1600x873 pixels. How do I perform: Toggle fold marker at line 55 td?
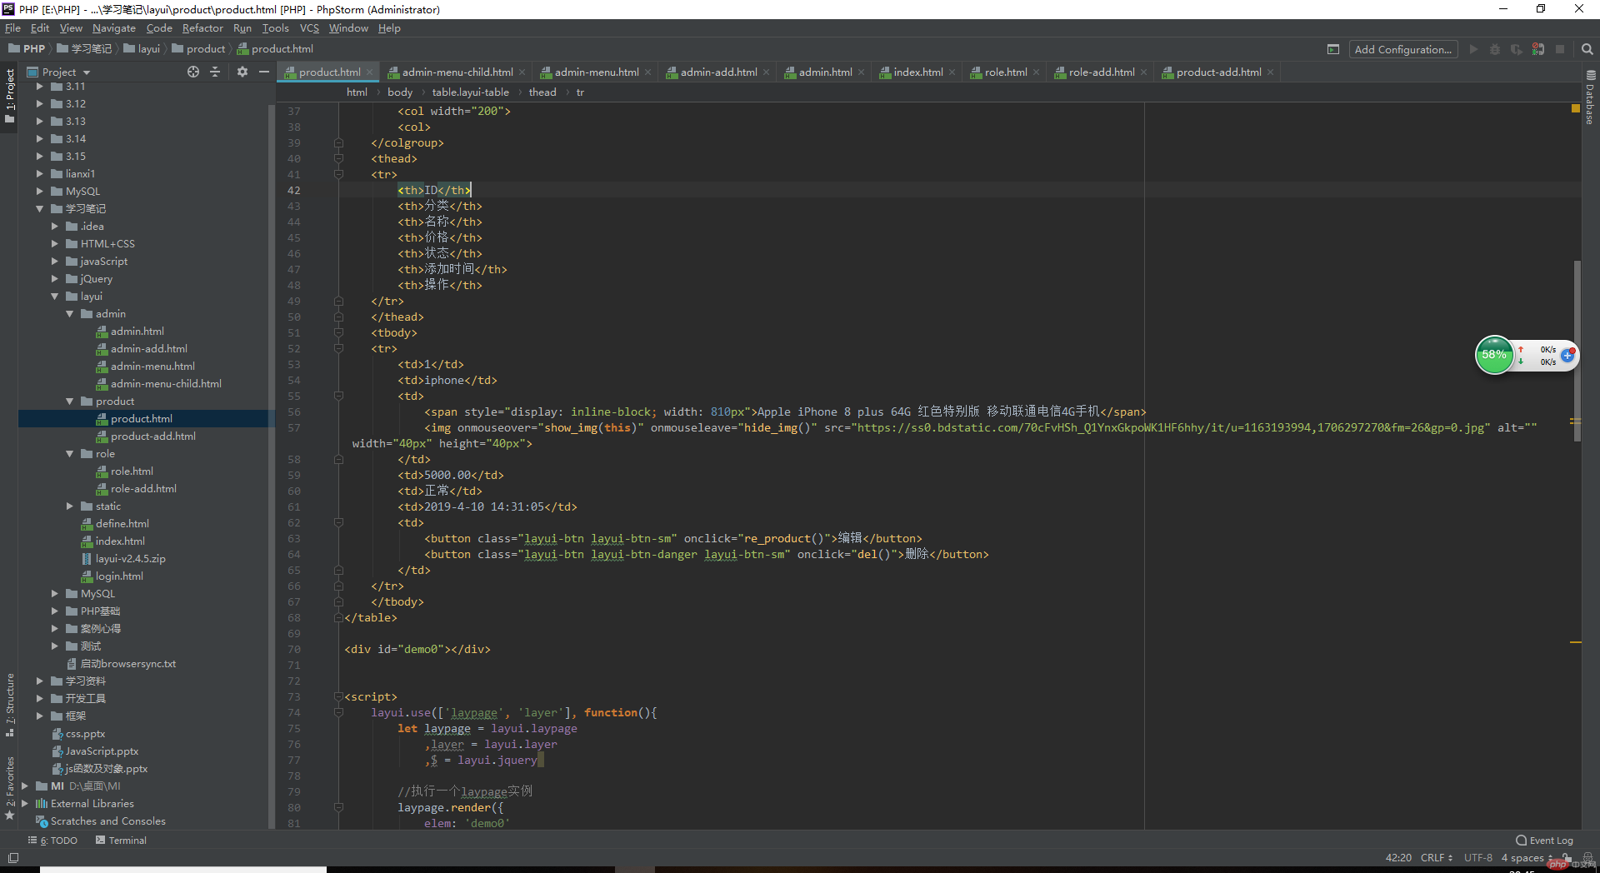point(338,397)
